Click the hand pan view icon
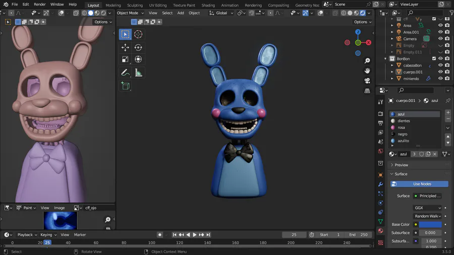 point(367,71)
